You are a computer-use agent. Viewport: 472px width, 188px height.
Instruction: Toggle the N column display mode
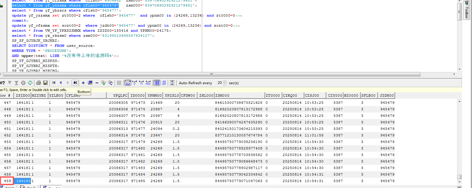coord(141,83)
